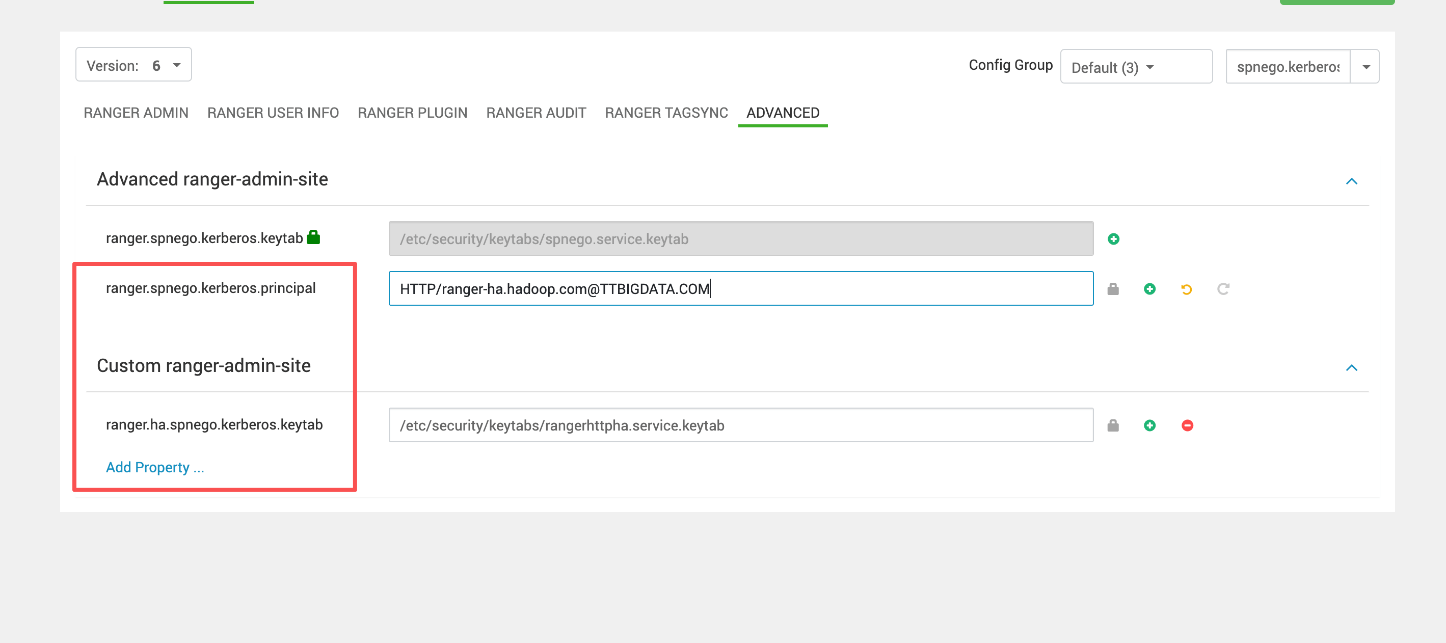Open the Version 6 dropdown
Viewport: 1446px width, 643px height.
point(133,65)
